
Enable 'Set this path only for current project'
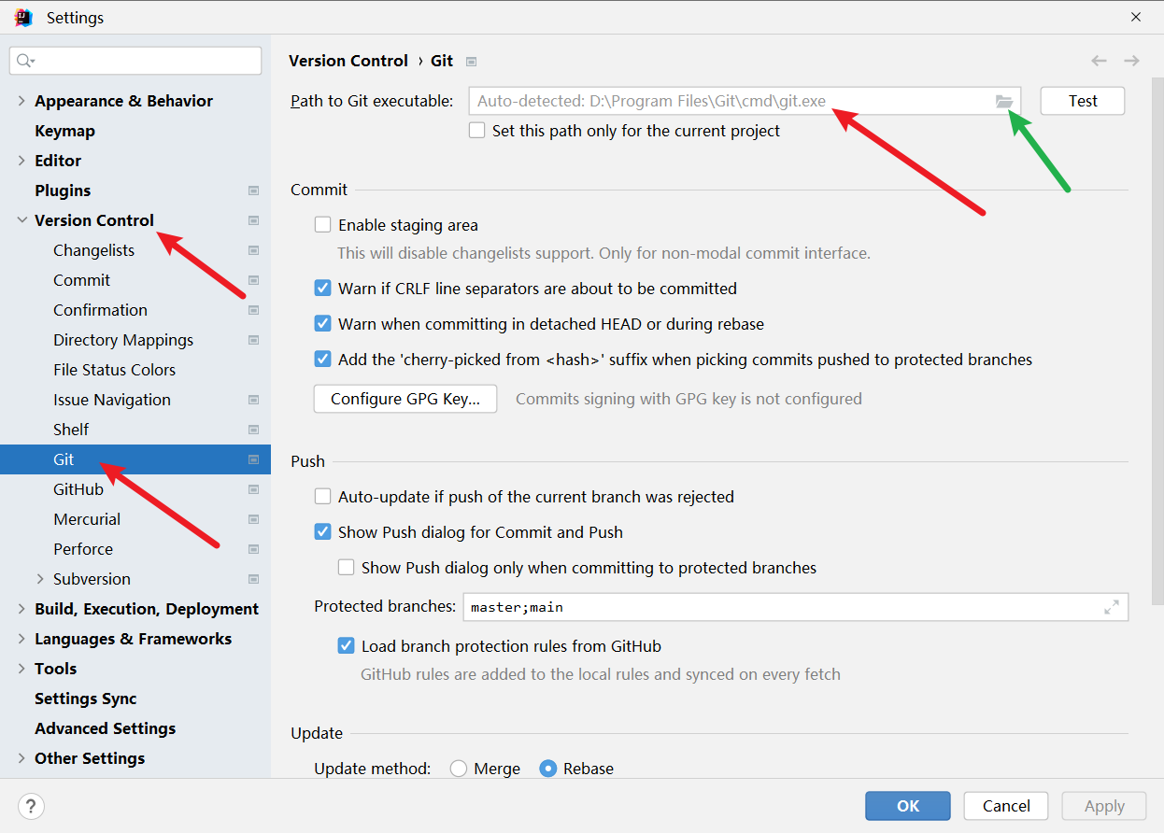(476, 131)
